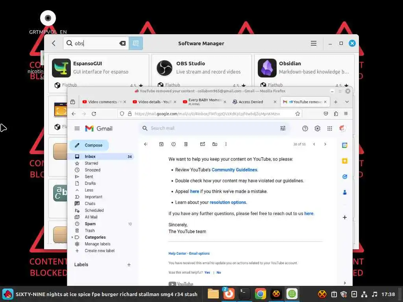Go back in Firefox

(74, 114)
